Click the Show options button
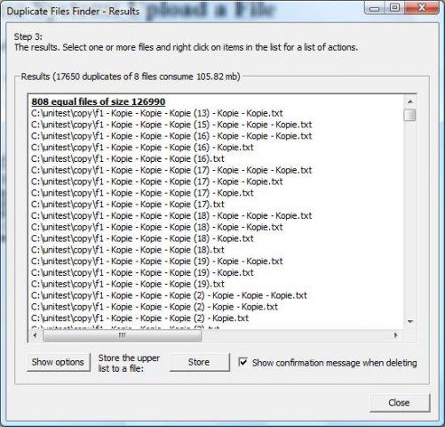Image resolution: width=445 pixels, height=427 pixels. 59,362
